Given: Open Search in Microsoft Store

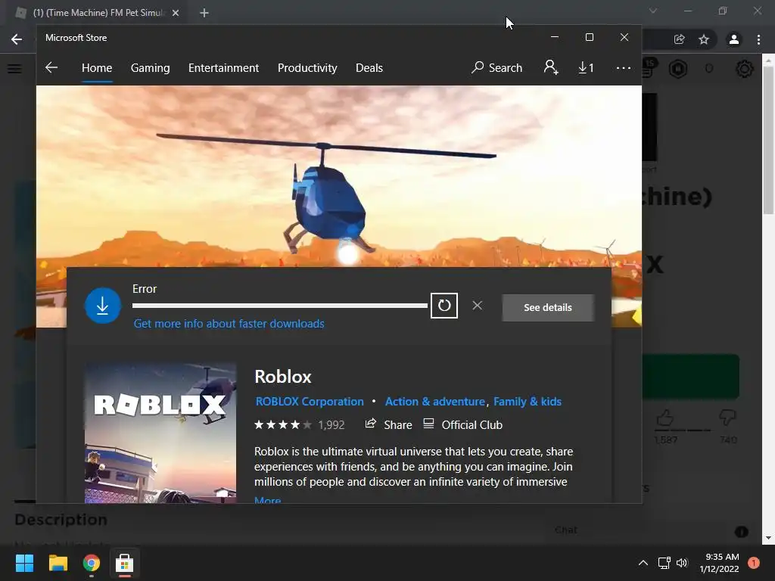Looking at the screenshot, I should [x=496, y=67].
